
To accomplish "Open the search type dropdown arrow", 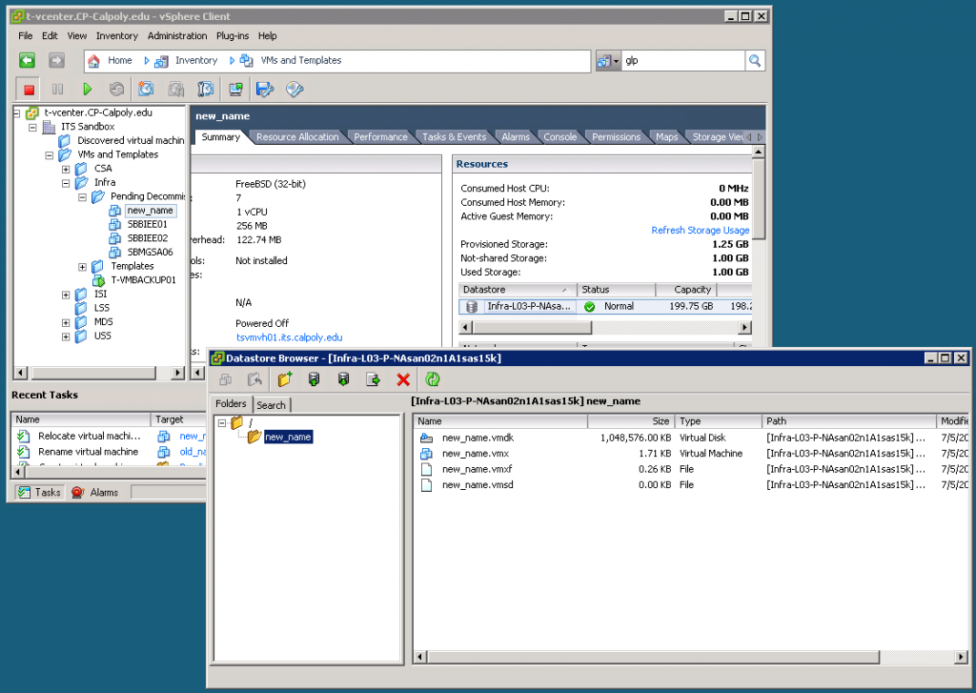I will pos(617,61).
